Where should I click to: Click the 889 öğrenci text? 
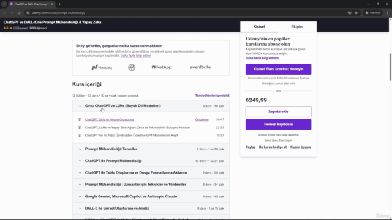point(38,28)
